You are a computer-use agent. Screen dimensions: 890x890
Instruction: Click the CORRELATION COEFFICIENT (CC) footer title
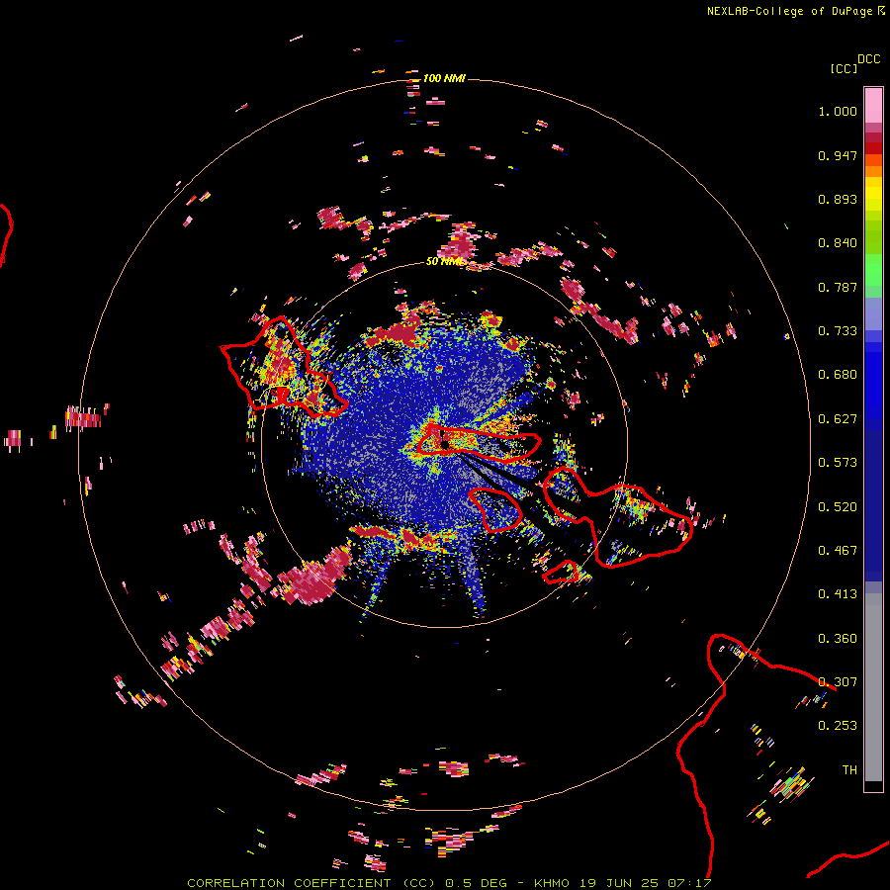pos(311,883)
